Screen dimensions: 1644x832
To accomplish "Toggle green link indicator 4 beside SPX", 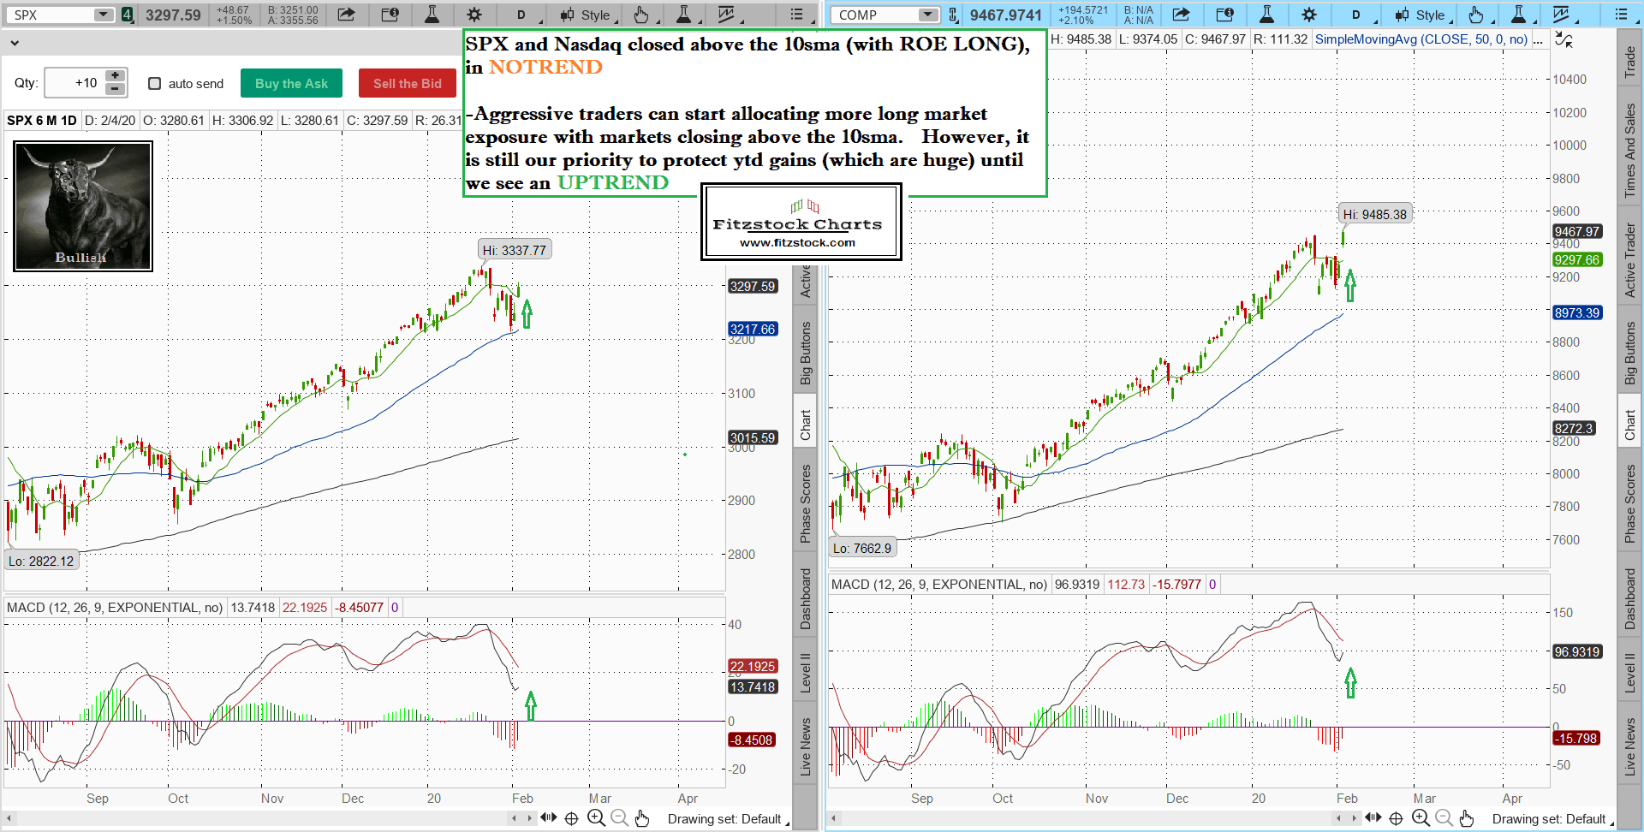I will [127, 15].
